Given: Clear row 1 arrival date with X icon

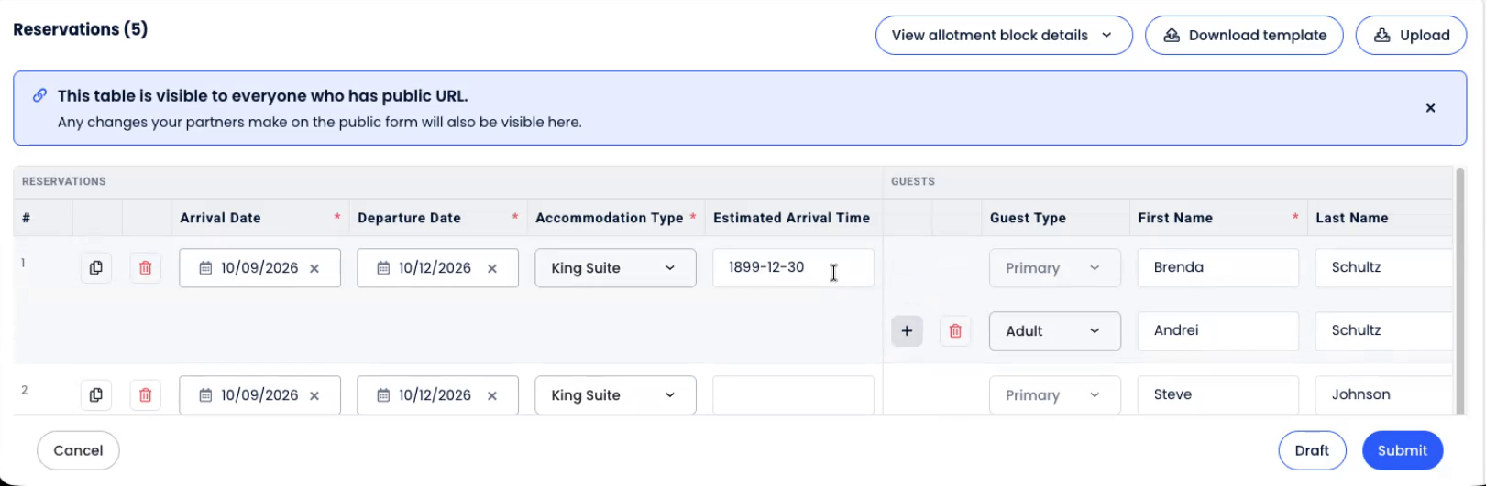Looking at the screenshot, I should click(314, 268).
